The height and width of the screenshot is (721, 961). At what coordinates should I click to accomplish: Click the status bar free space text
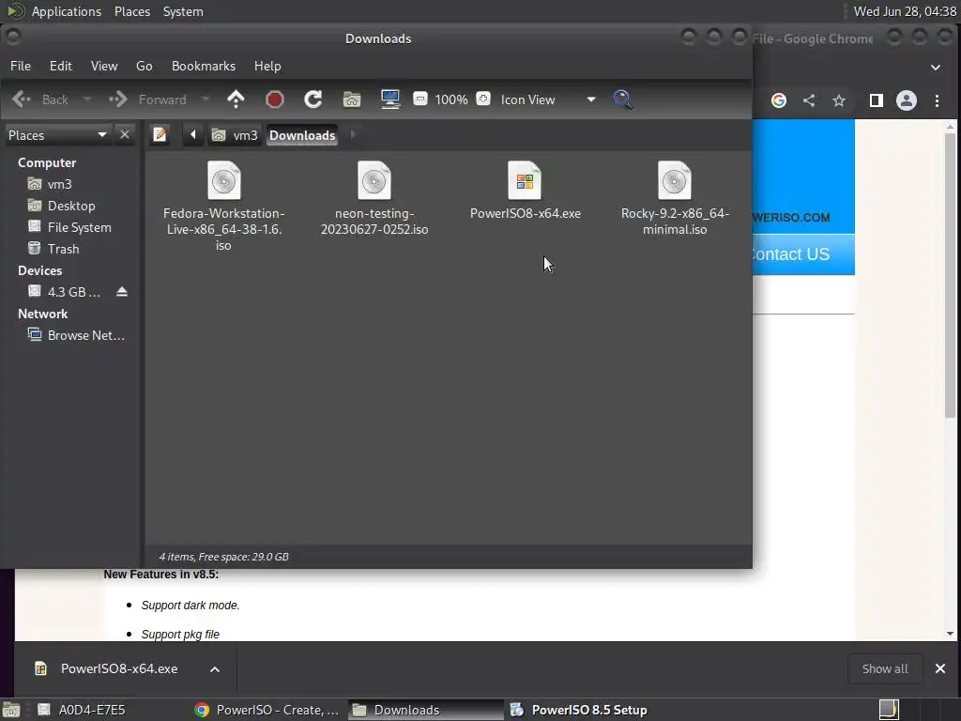tap(223, 557)
